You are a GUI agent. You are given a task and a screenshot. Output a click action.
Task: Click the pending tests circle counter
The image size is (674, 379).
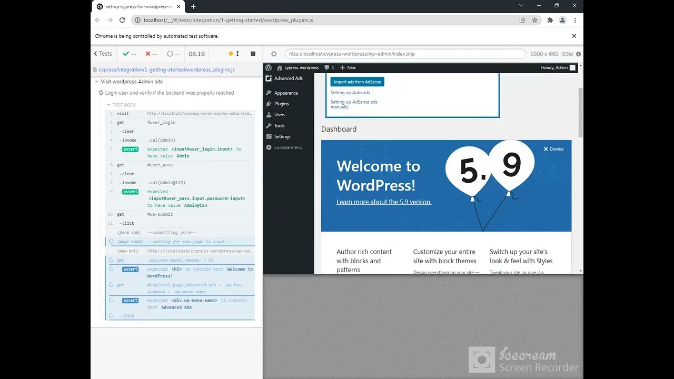pyautogui.click(x=173, y=54)
